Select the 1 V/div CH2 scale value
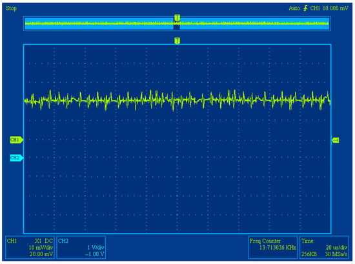Image resolution: width=355 pixels, height=264 pixels. [96, 247]
